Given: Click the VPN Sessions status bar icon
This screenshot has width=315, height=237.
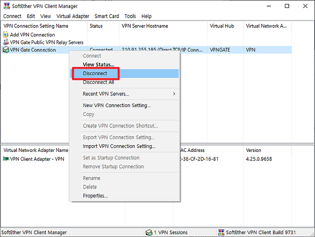Looking at the screenshot, I should pos(149,232).
